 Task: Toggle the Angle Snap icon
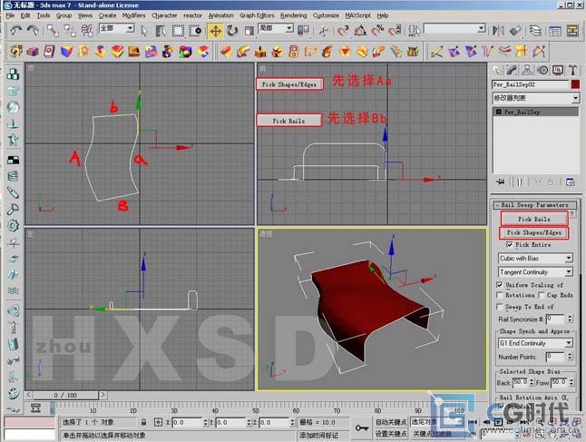(360, 31)
